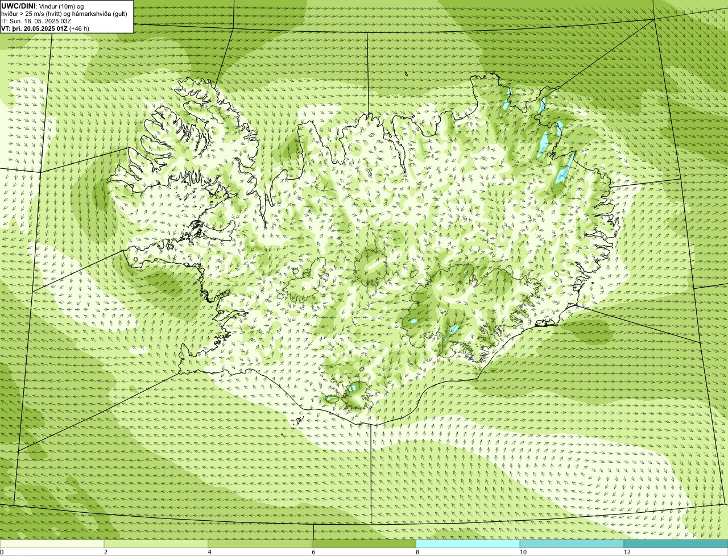Click the legend scale label '4'
This screenshot has height=556, width=728.
[x=210, y=552]
